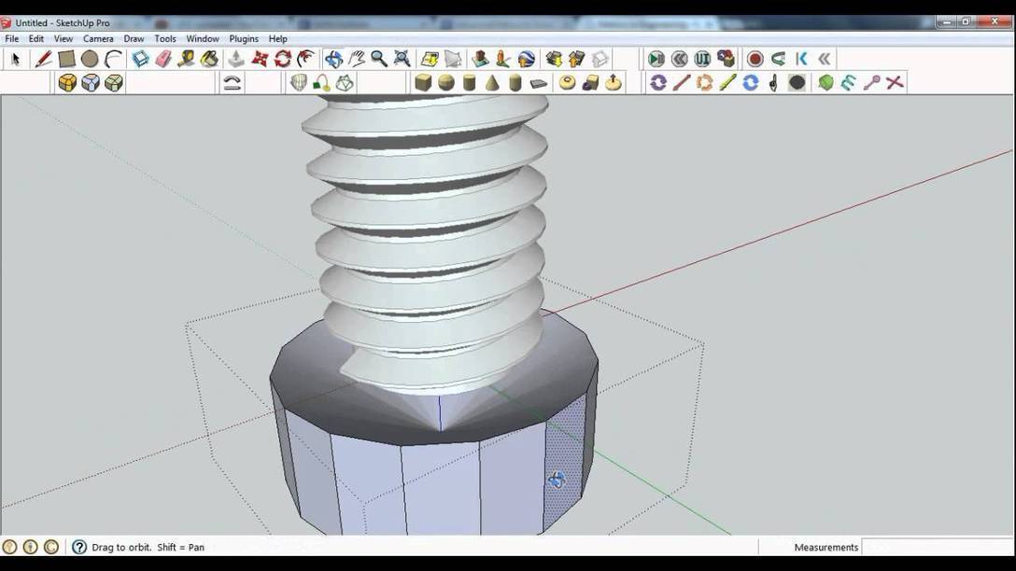Screen dimensions: 1016x571
Task: Open the Camera menu
Action: 97,38
